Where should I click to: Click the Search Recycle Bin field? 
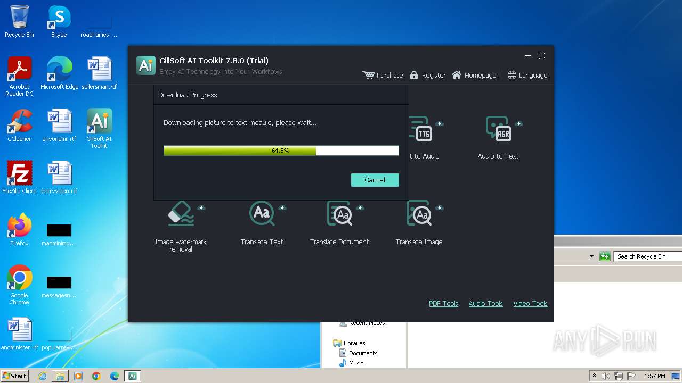click(648, 256)
